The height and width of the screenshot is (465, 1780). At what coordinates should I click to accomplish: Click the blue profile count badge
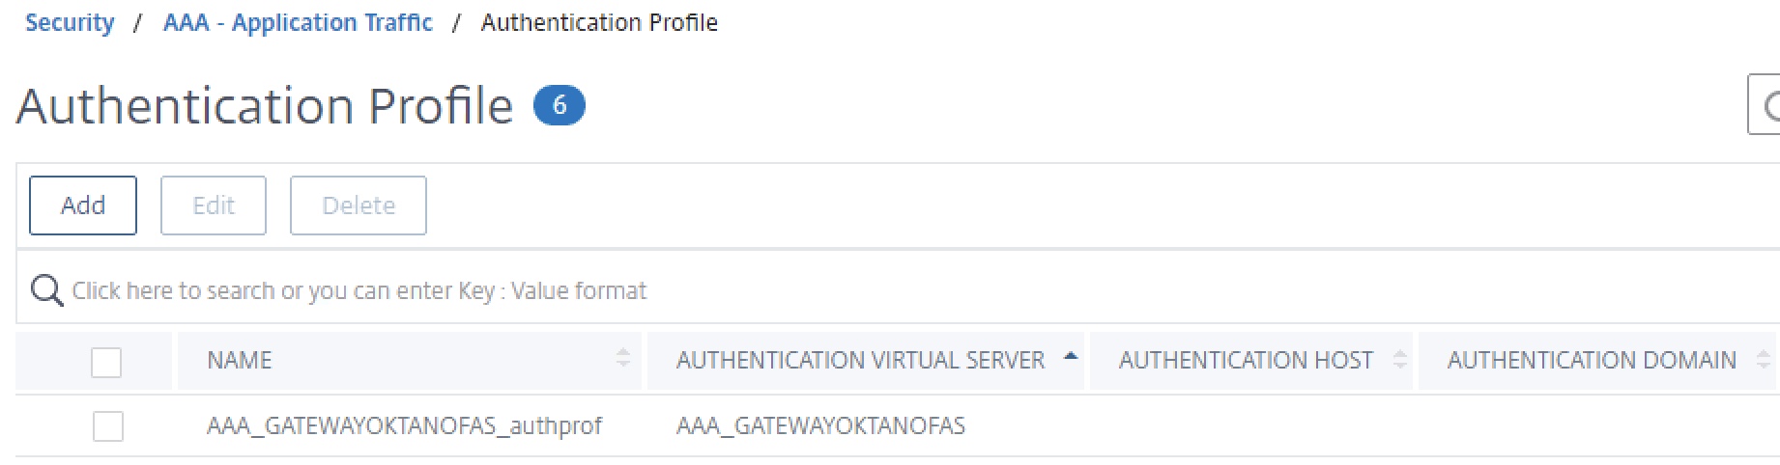tap(559, 105)
